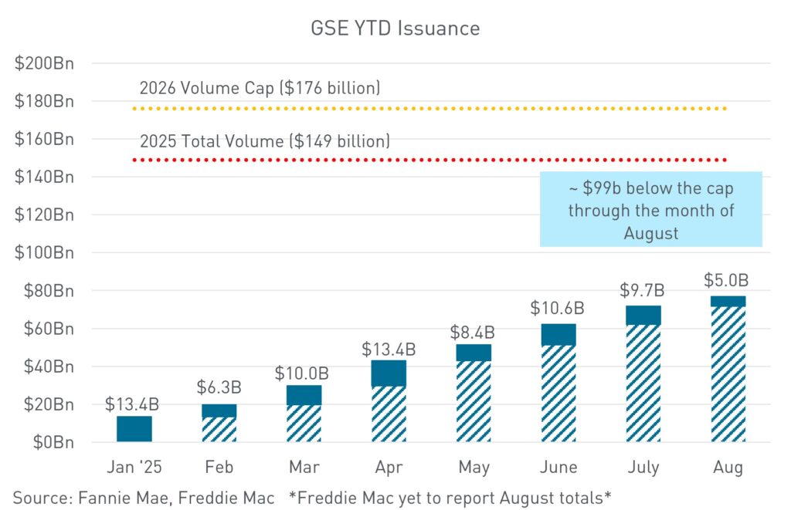
Task: Click the striped segment of the Aug bar
Action: [728, 374]
